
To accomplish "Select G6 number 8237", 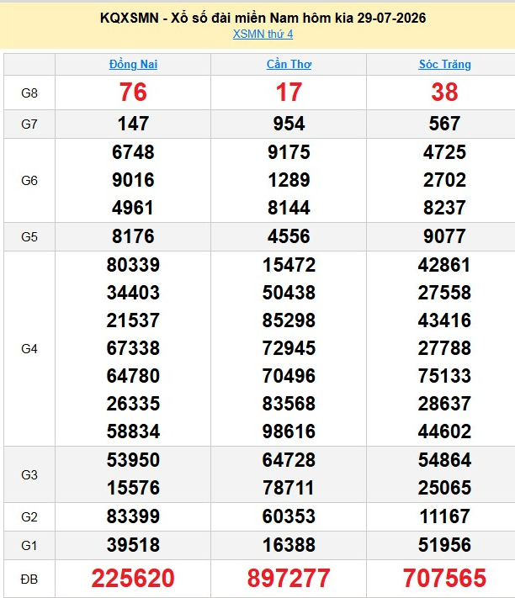I will click(x=445, y=208).
